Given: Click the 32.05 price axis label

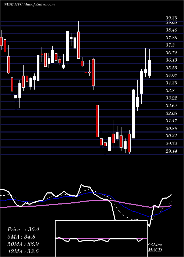Looking at the screenshot, I should coord(171,113).
